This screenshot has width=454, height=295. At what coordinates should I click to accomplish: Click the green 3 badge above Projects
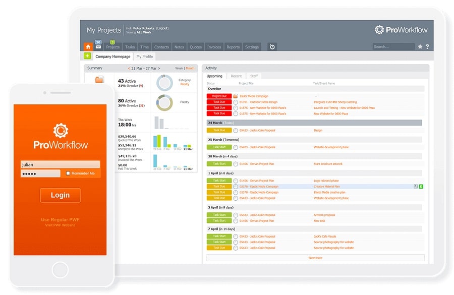click(x=112, y=42)
